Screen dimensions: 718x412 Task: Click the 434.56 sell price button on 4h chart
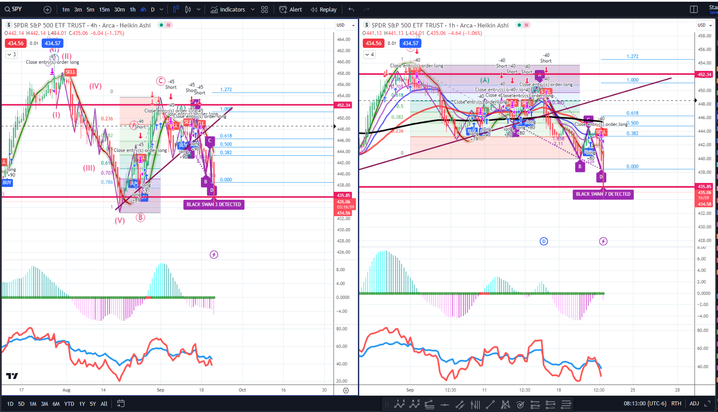16,43
